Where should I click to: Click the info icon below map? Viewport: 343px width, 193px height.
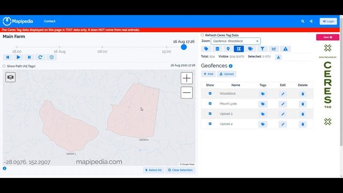[5, 168]
